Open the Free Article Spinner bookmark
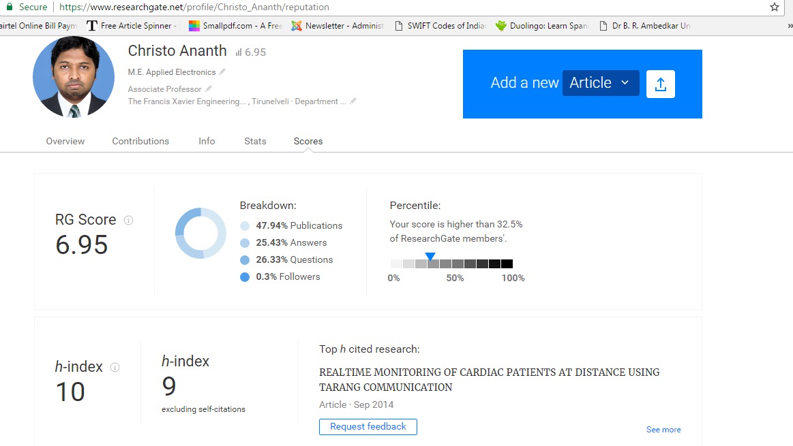Screen dimensions: 793x446 point(132,26)
